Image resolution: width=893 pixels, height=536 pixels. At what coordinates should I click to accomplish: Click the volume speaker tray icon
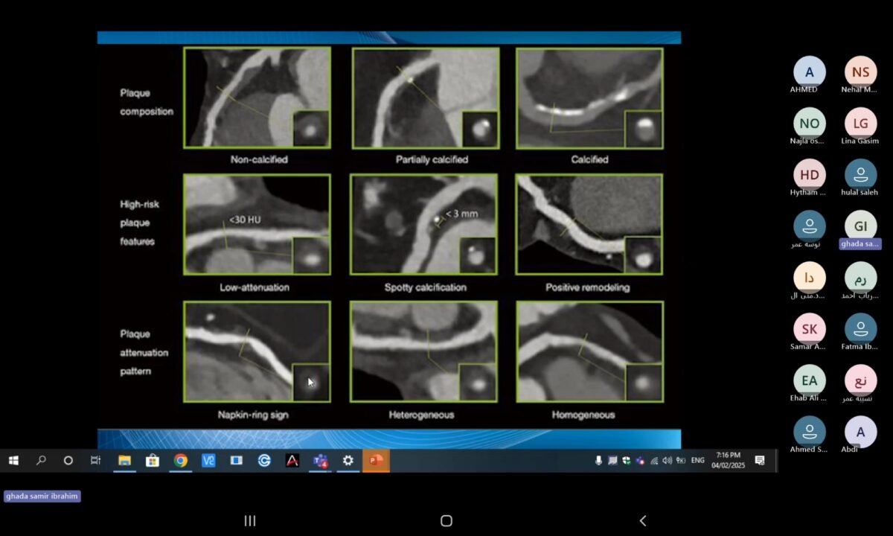(668, 461)
